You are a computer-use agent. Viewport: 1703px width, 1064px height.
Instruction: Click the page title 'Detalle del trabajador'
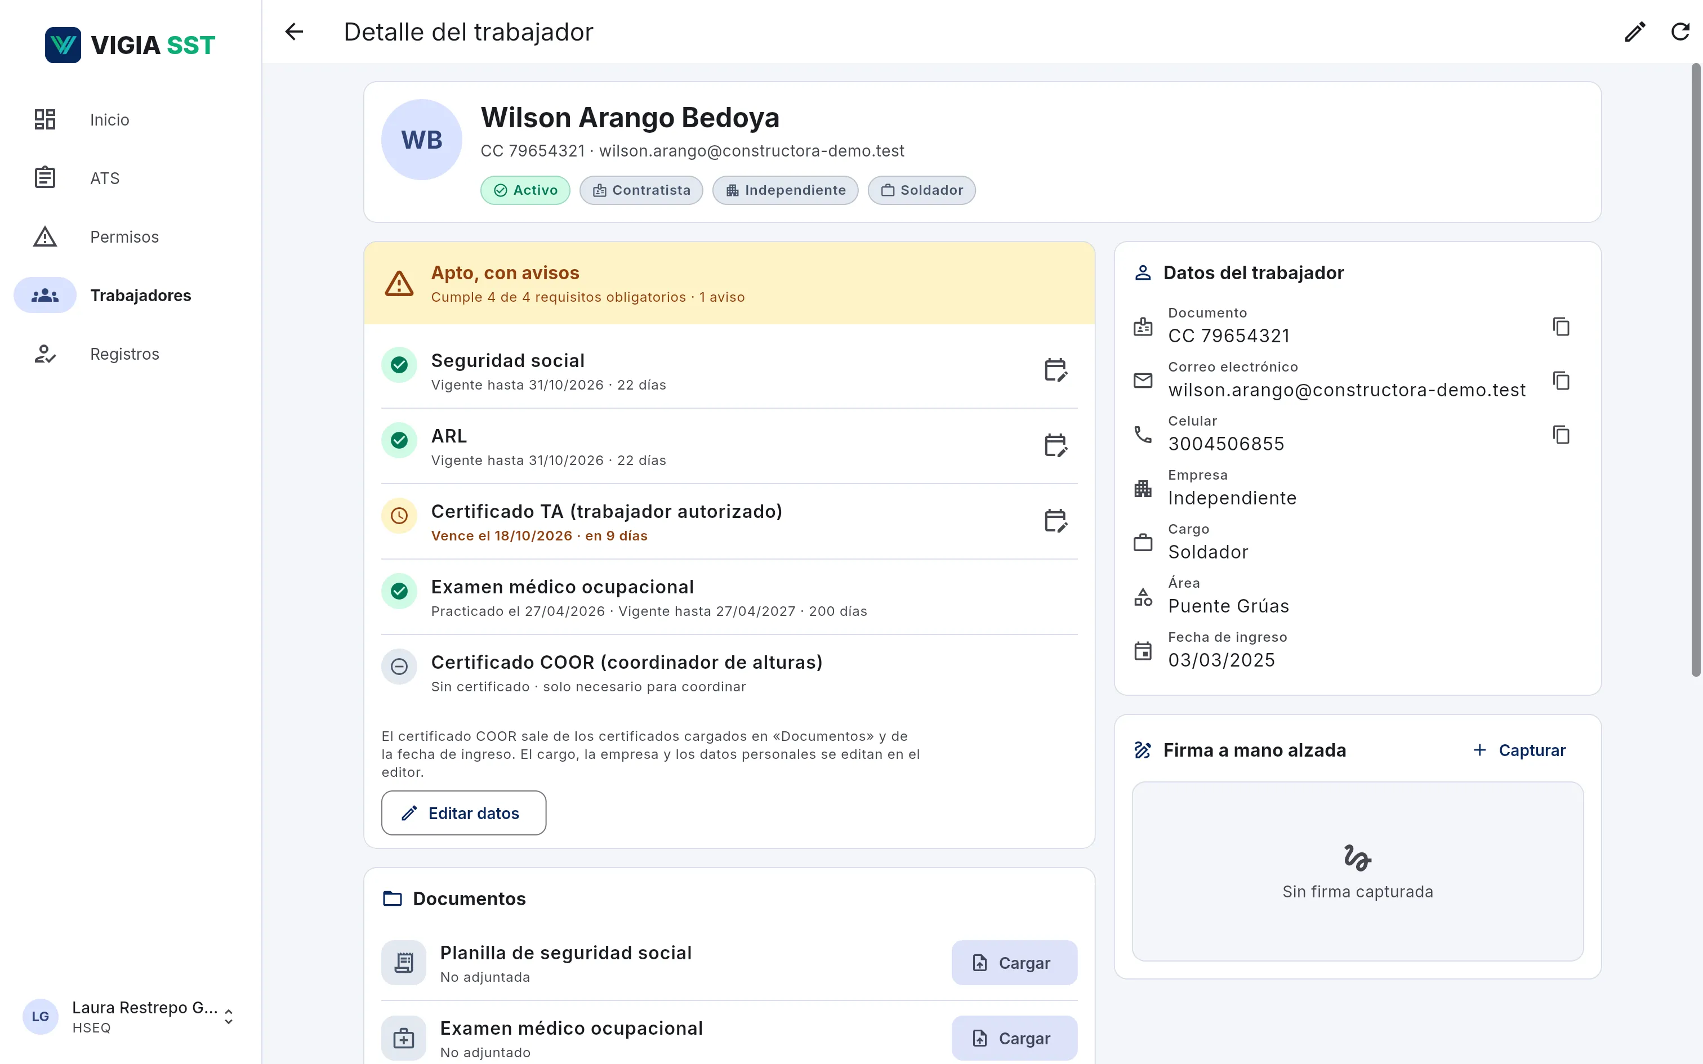tap(469, 32)
